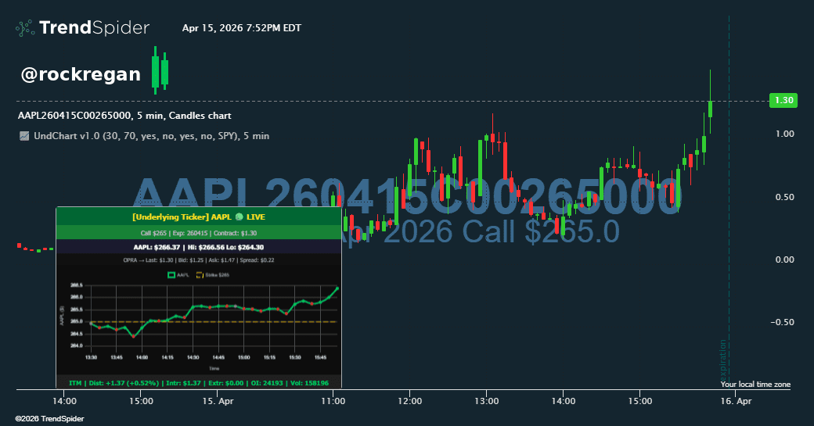
Task: Click the 1.00 price axis label
Action: click(785, 134)
